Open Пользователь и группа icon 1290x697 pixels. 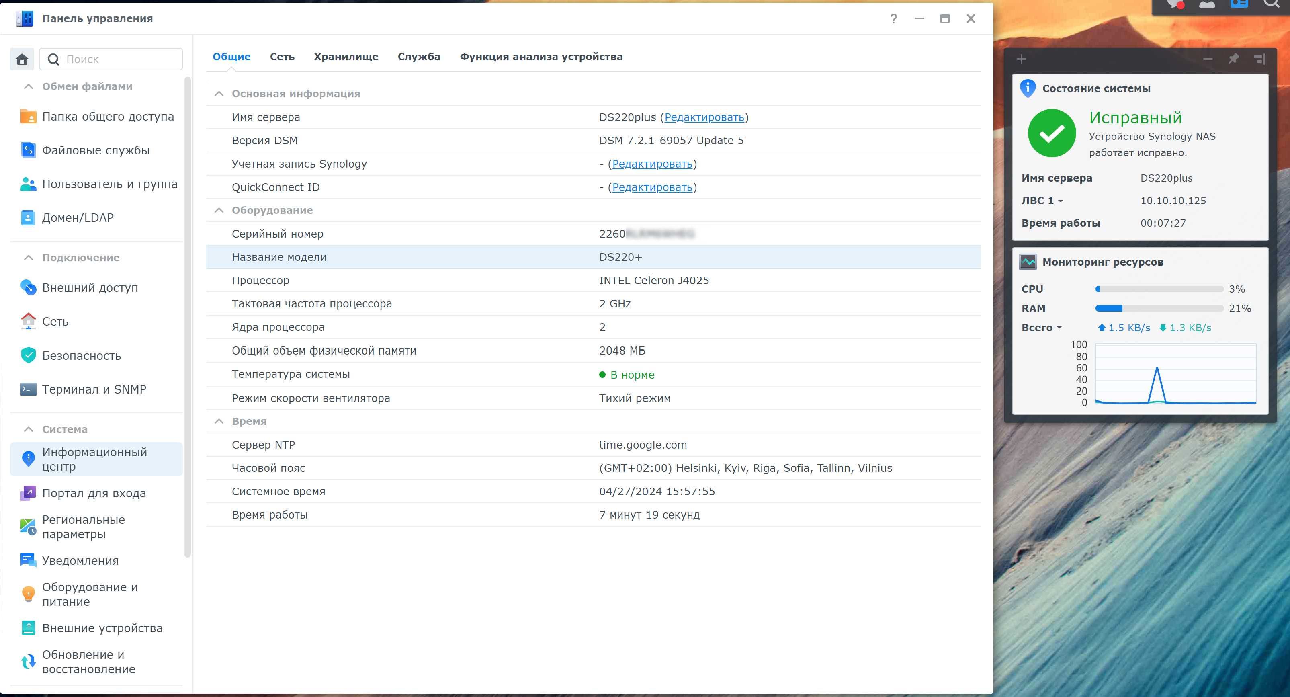[x=28, y=184]
